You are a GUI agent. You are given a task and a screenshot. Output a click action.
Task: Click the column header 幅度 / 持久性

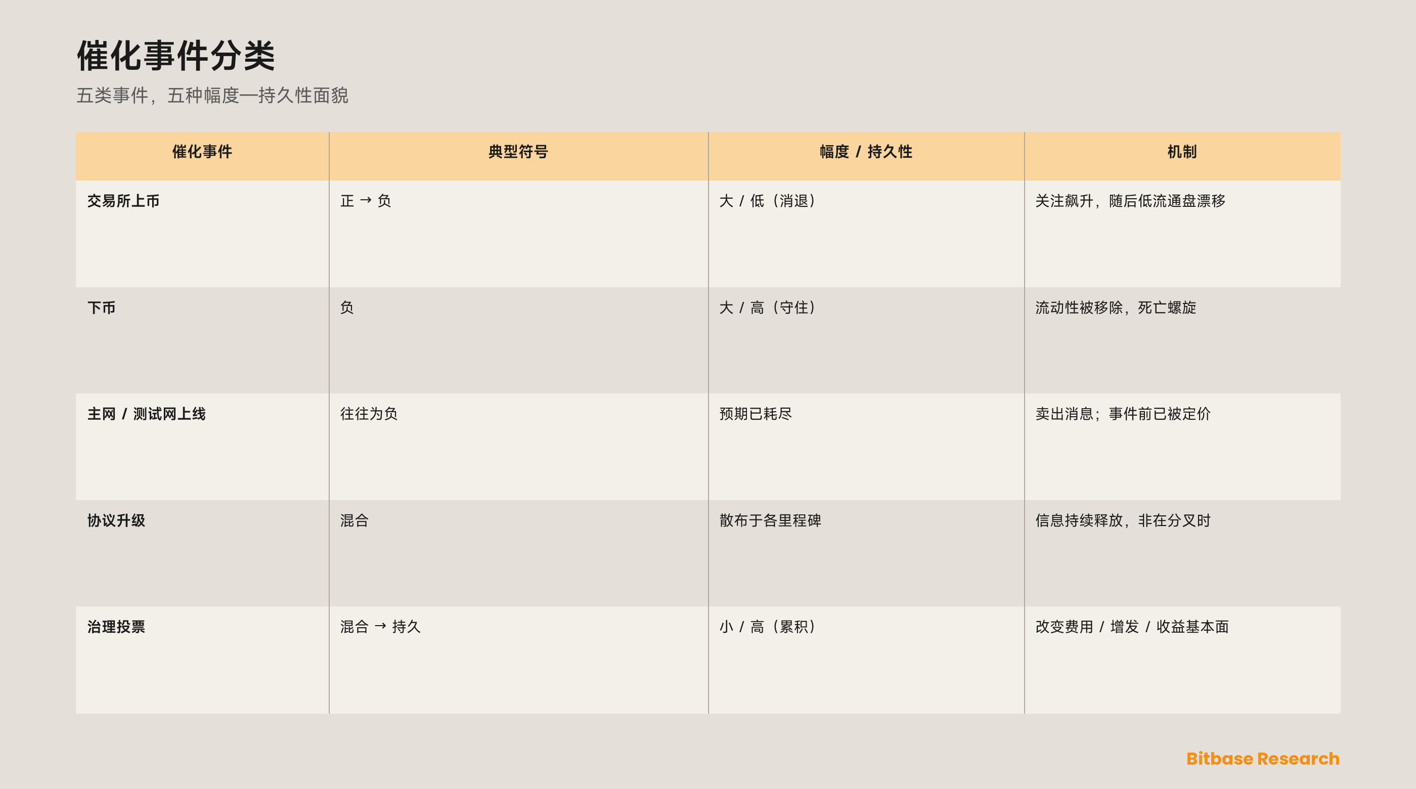coord(866,152)
